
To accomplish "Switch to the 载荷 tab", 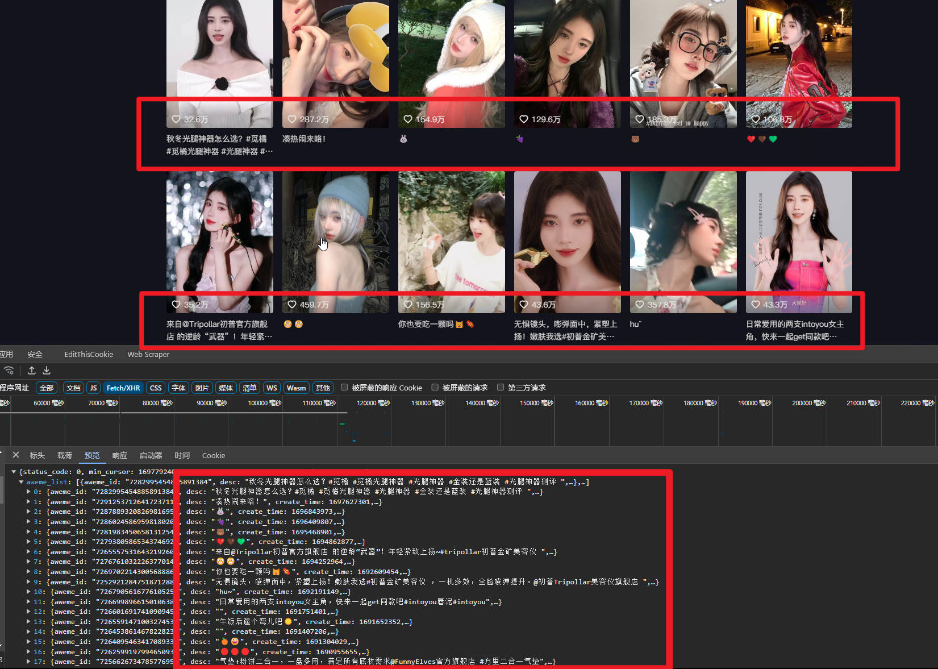I will (65, 455).
